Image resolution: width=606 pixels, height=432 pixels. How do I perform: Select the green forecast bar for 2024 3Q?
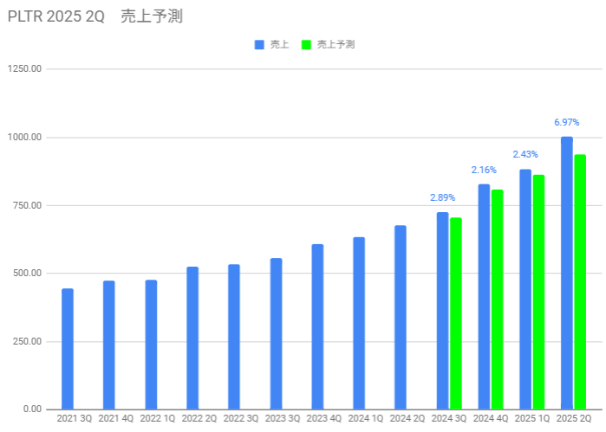pyautogui.click(x=456, y=313)
